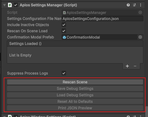Uncheck Include Inactive Objects
This screenshot has height=117, width=148.
point(64,25)
